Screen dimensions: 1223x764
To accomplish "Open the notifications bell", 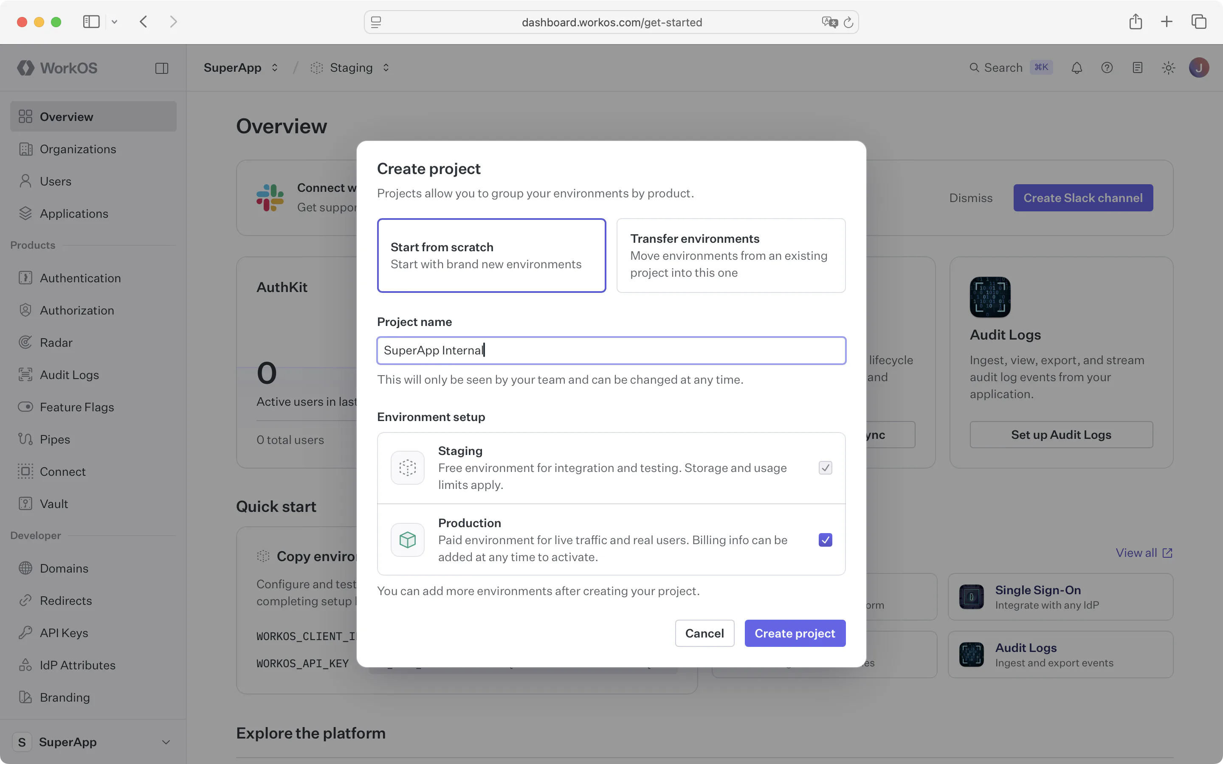I will pos(1076,68).
